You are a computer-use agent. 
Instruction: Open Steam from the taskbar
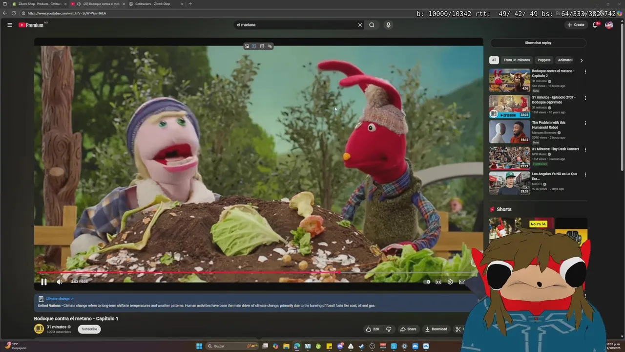(361, 346)
